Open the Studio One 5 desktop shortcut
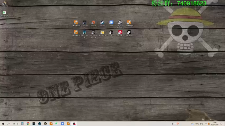This screenshot has width=225, height=126. (x=85, y=24)
